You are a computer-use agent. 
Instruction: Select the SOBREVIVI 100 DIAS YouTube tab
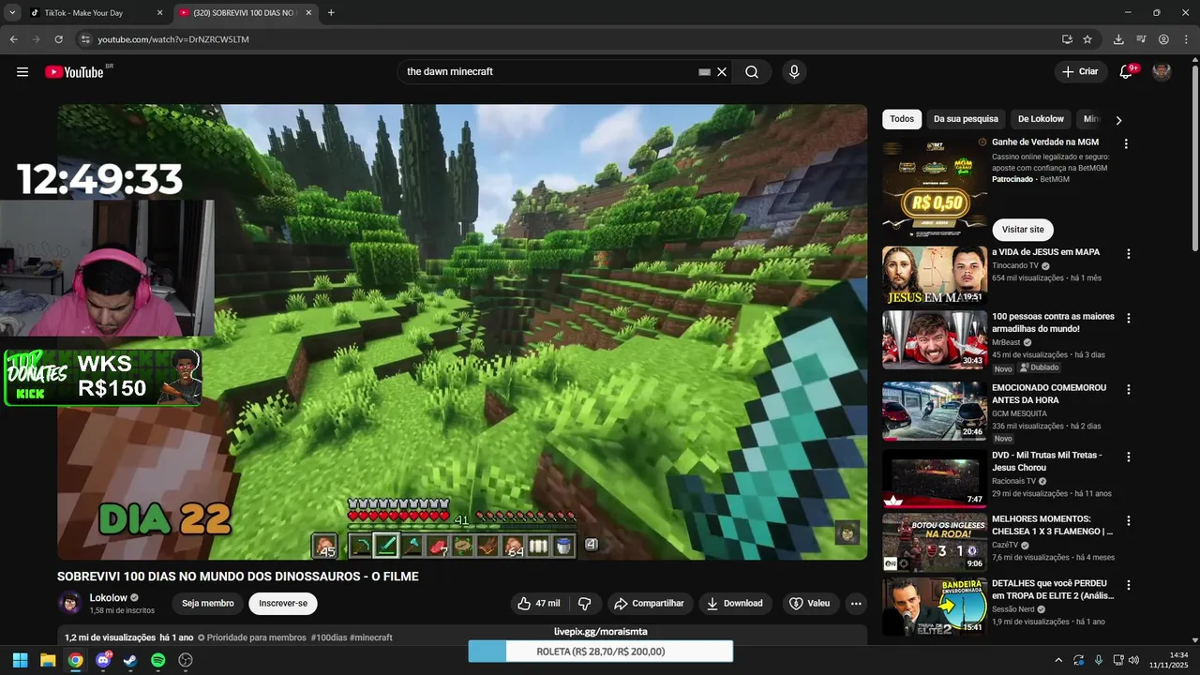[246, 13]
